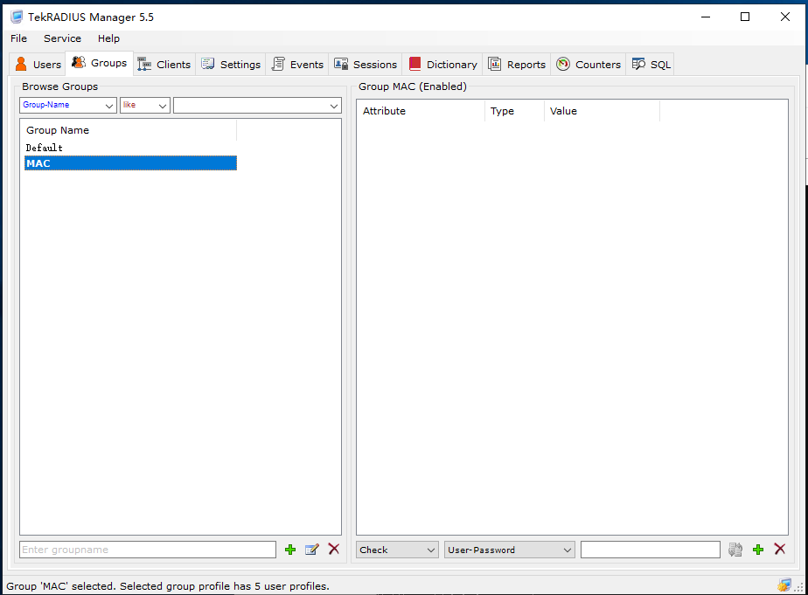
Task: Remove attribute using the red X beside the attribute value field
Action: [780, 550]
